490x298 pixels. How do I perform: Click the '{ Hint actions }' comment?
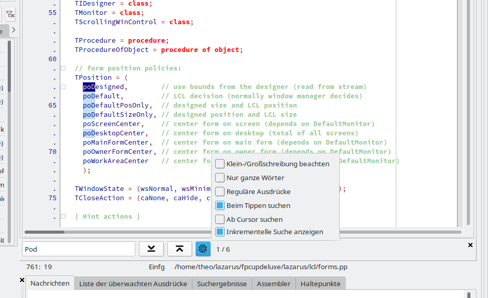point(108,217)
